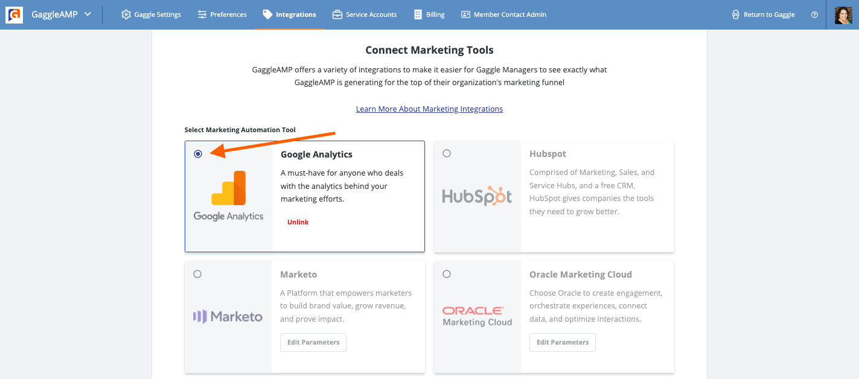Click the Return to Gaggle goose icon
This screenshot has height=379, width=859.
click(x=735, y=14)
